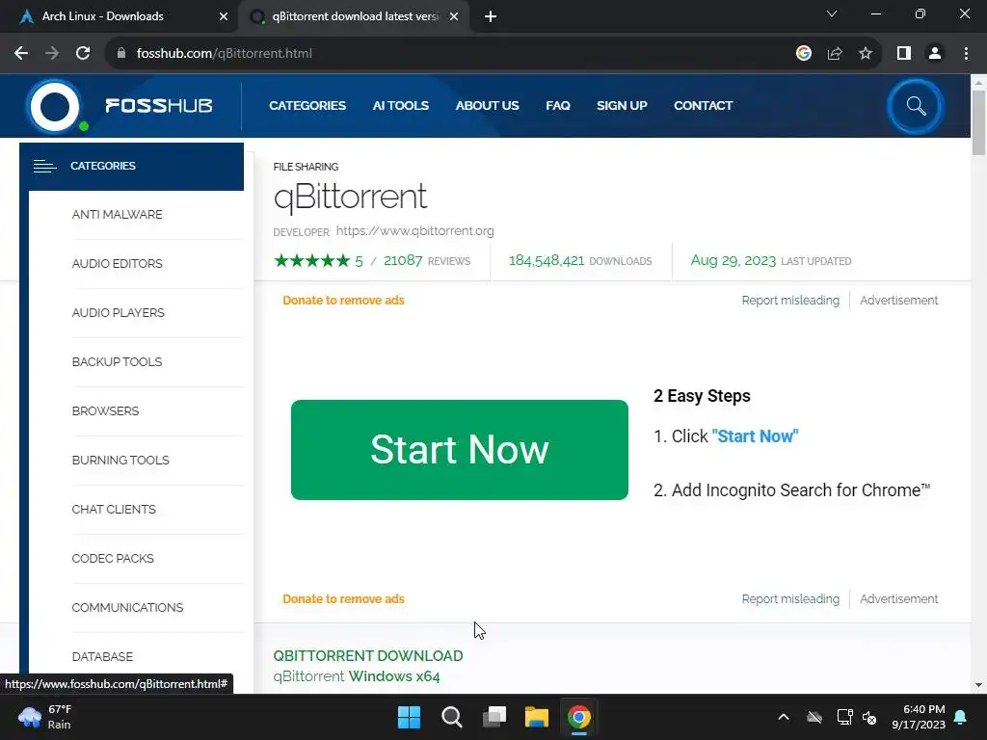Open the clock showing 6:40 PM
The image size is (987, 740).
(919, 717)
